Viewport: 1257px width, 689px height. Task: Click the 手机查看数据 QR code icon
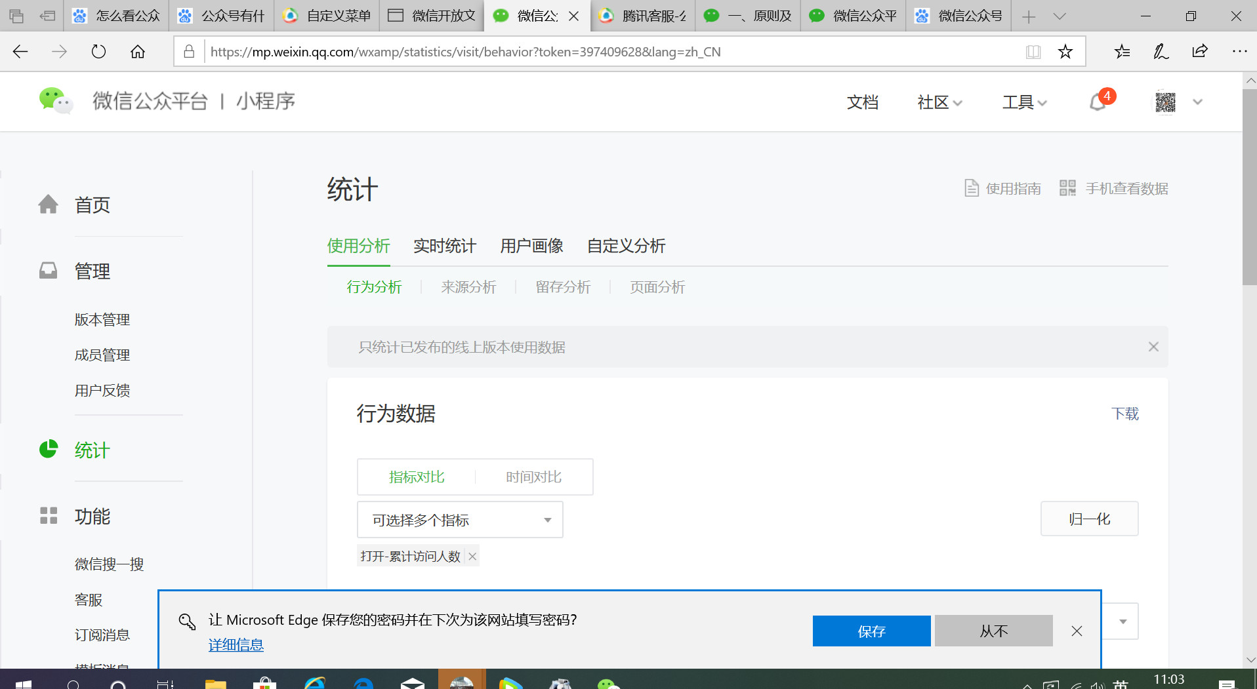point(1067,187)
